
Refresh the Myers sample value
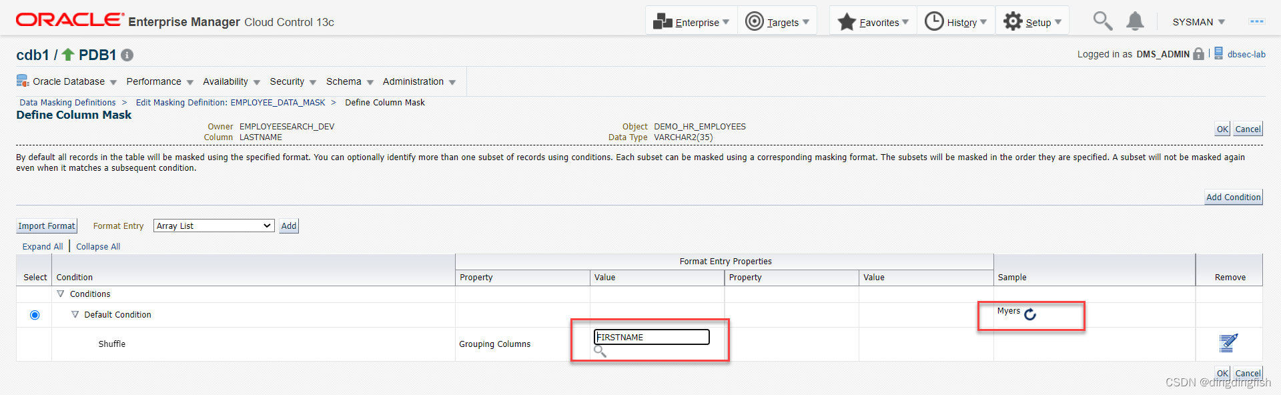coord(1030,314)
